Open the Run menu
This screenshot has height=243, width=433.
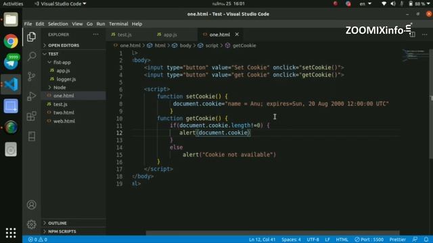[x=101, y=24]
